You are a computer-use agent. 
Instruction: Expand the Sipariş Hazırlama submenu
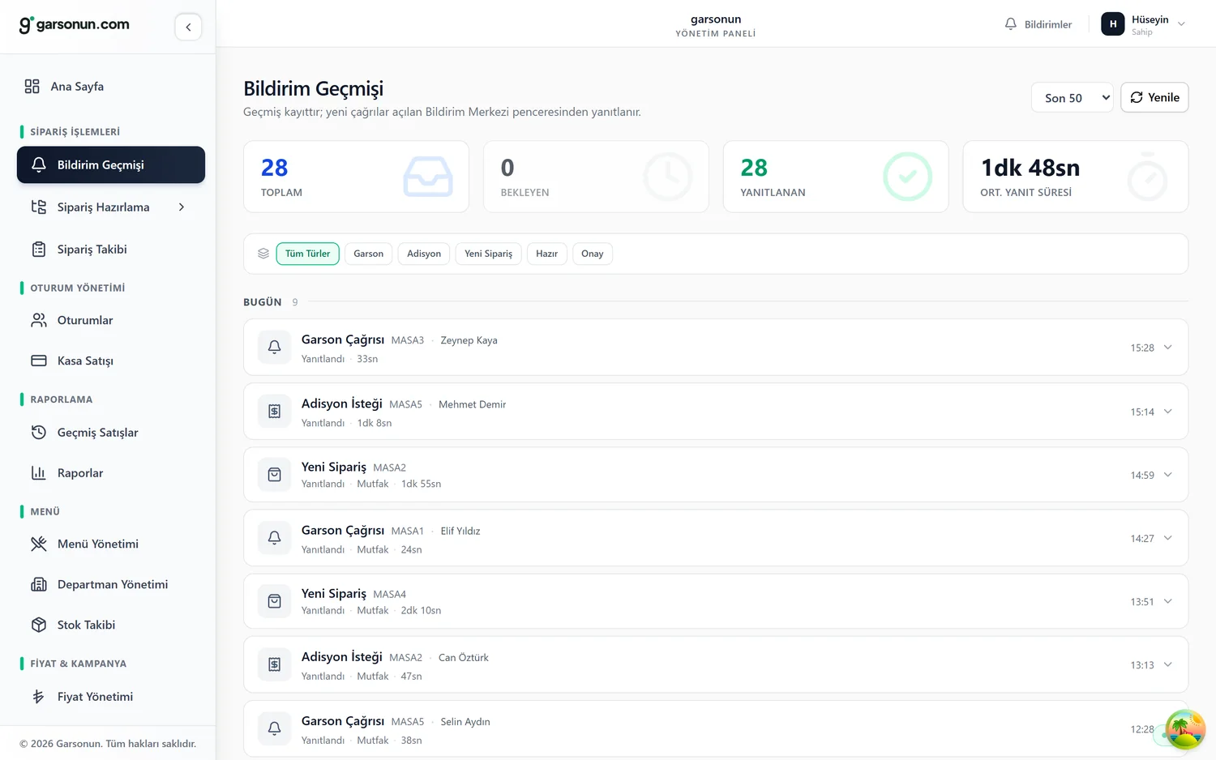(182, 207)
